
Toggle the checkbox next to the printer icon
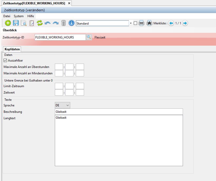(x=135, y=23)
